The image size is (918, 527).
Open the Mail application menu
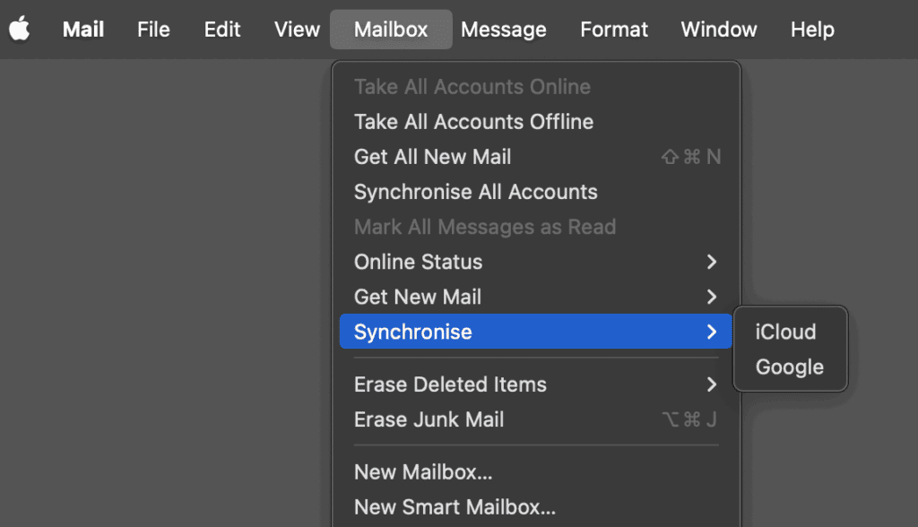82,29
